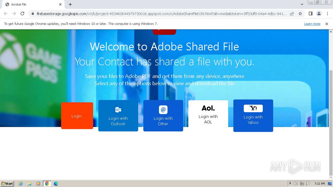333x187 pixels.
Task: View site information via lock icon
Action: pyautogui.click(x=33, y=14)
